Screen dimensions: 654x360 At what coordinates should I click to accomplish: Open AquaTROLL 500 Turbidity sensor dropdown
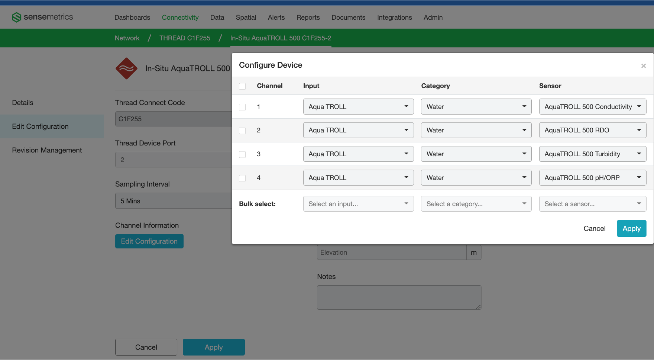click(593, 154)
